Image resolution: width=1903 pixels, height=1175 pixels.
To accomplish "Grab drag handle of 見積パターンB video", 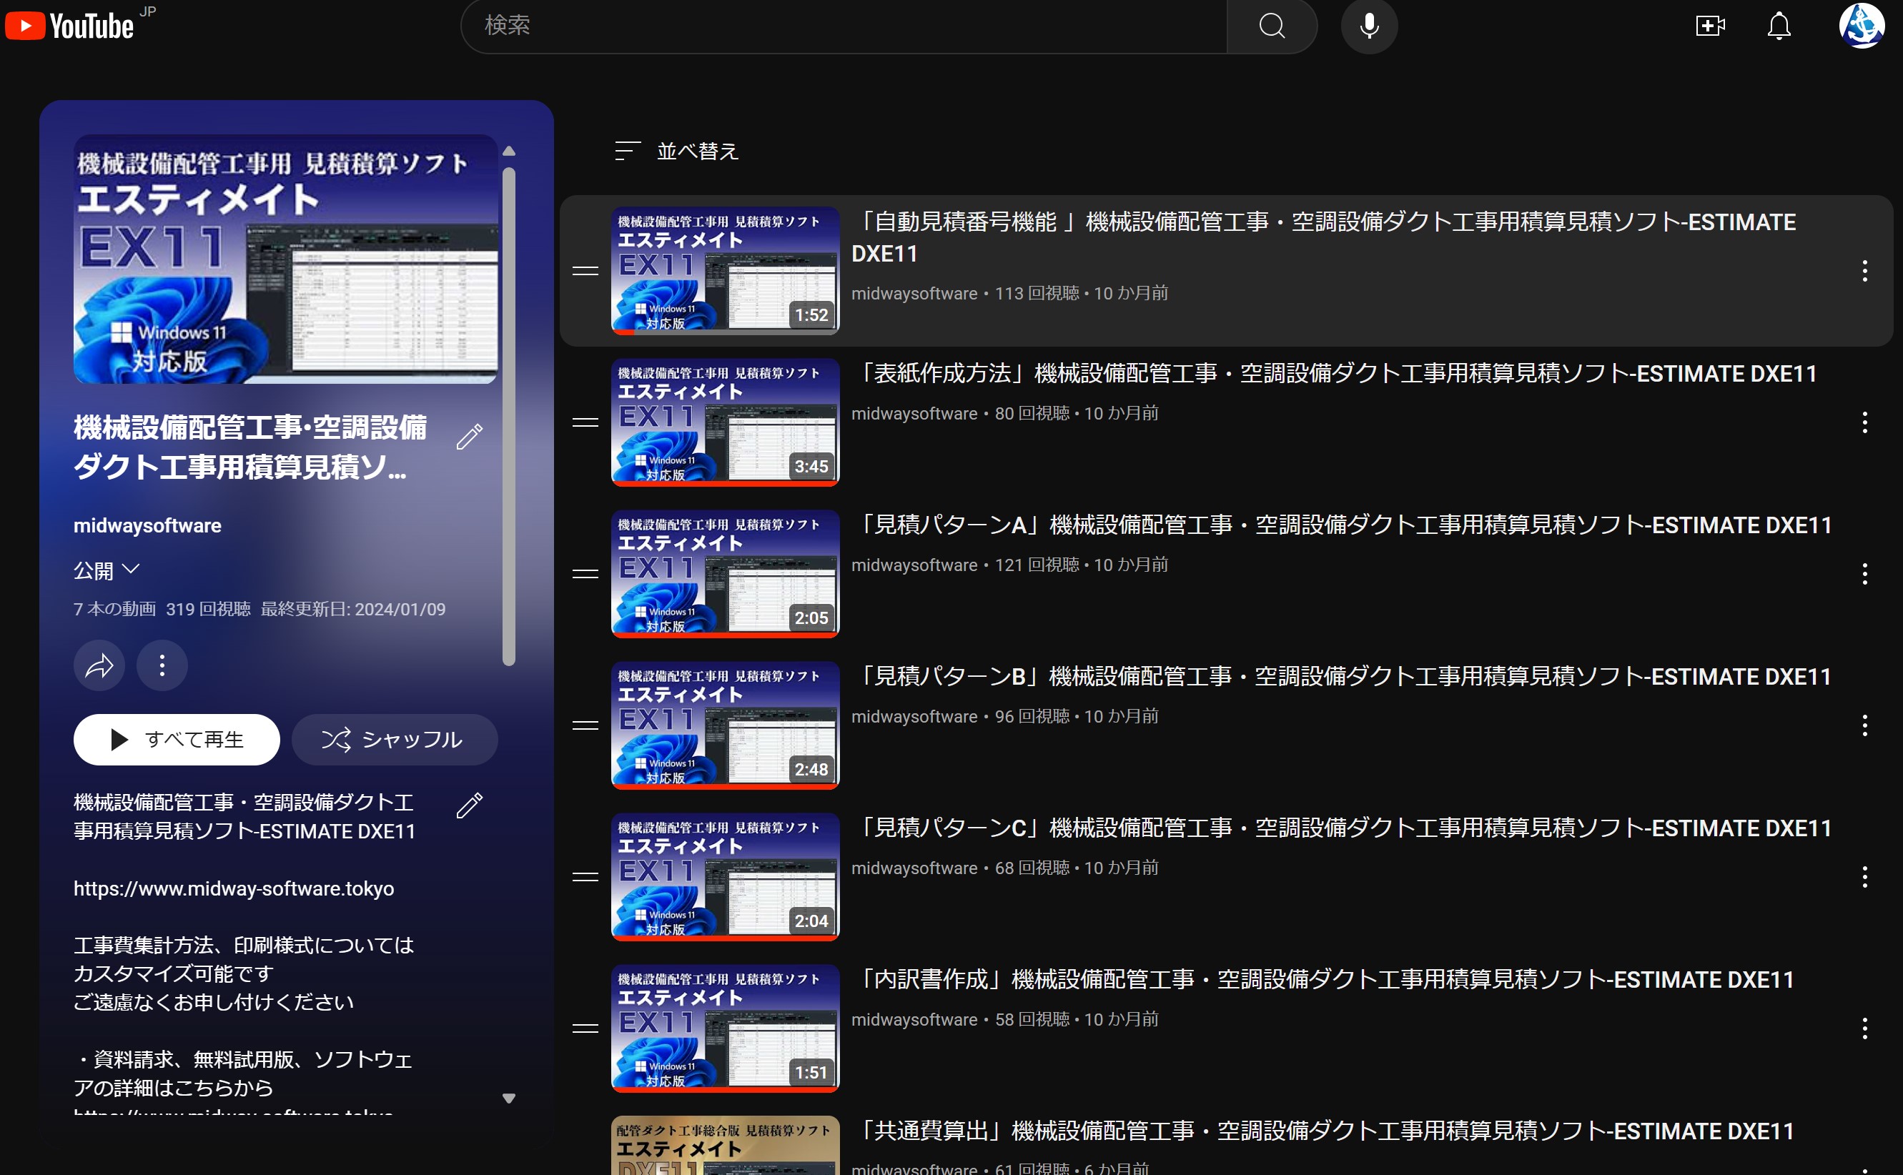I will pyautogui.click(x=585, y=726).
